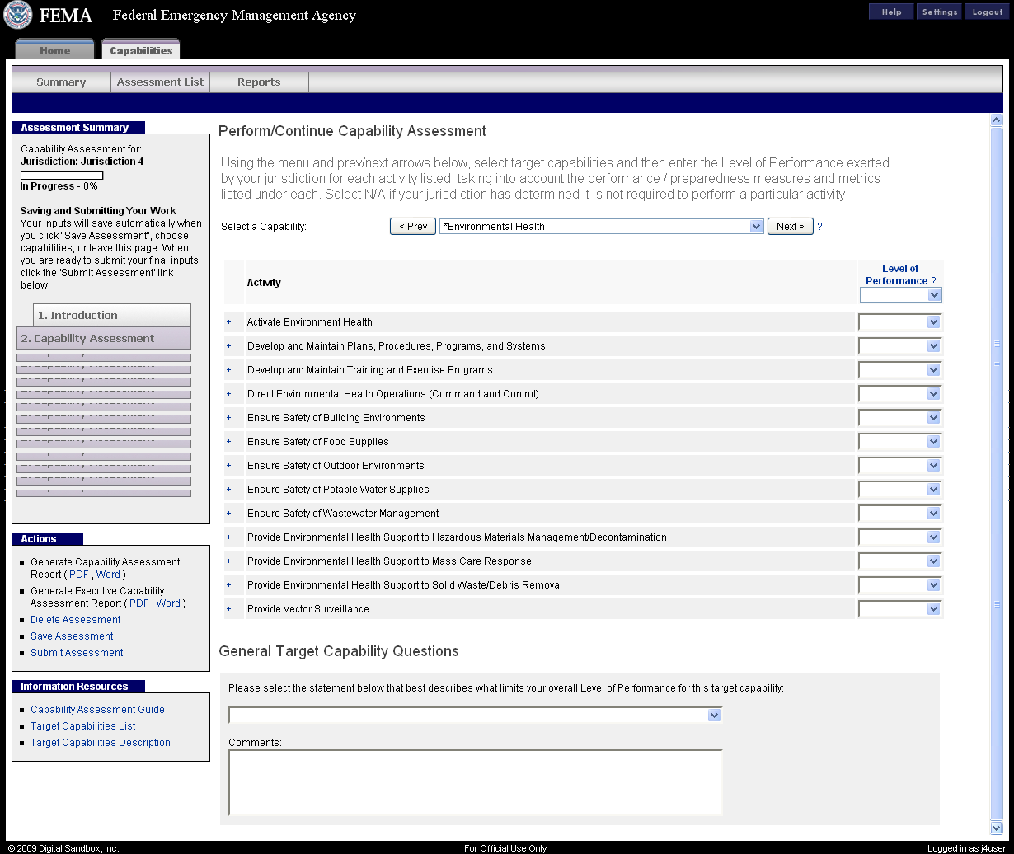This screenshot has width=1014, height=854.
Task: Expand the Activate Environment Health row
Action: point(229,322)
